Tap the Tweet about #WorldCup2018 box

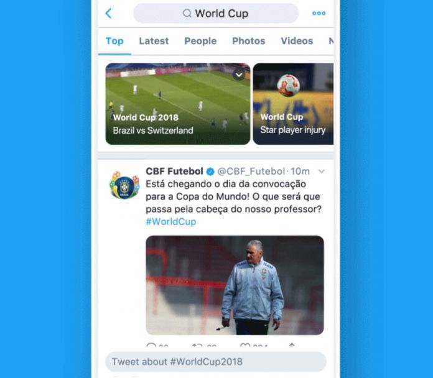click(x=216, y=361)
